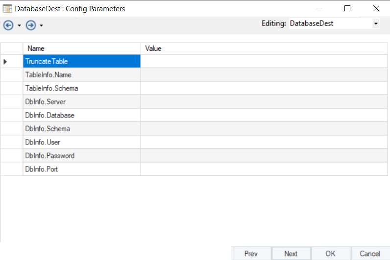Maximize the Config Parameters window

347,8
